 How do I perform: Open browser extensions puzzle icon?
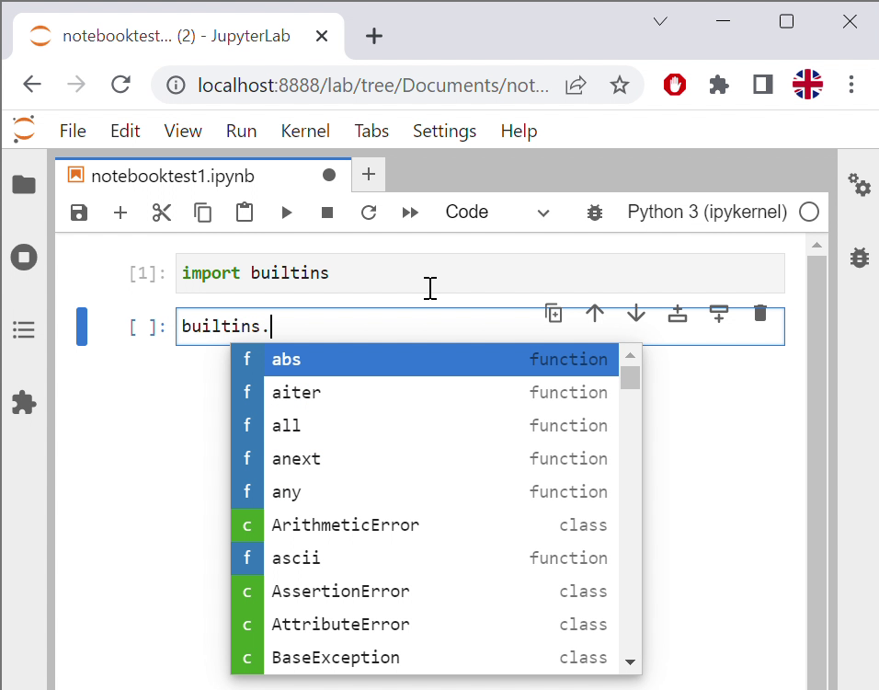click(719, 86)
